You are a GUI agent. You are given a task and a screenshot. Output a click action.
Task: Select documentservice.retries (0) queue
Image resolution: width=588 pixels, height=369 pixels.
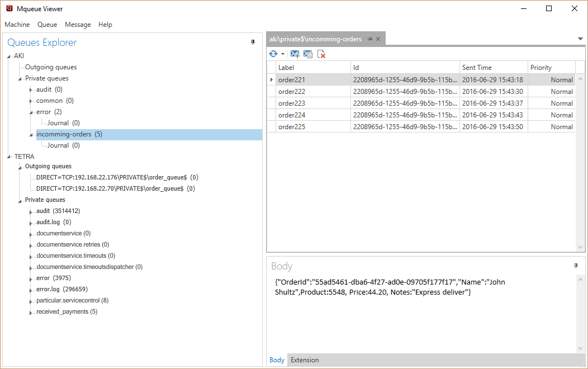[x=73, y=244]
